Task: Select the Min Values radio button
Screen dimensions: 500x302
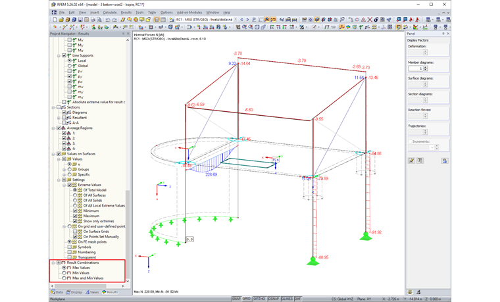Action: tap(64, 273)
